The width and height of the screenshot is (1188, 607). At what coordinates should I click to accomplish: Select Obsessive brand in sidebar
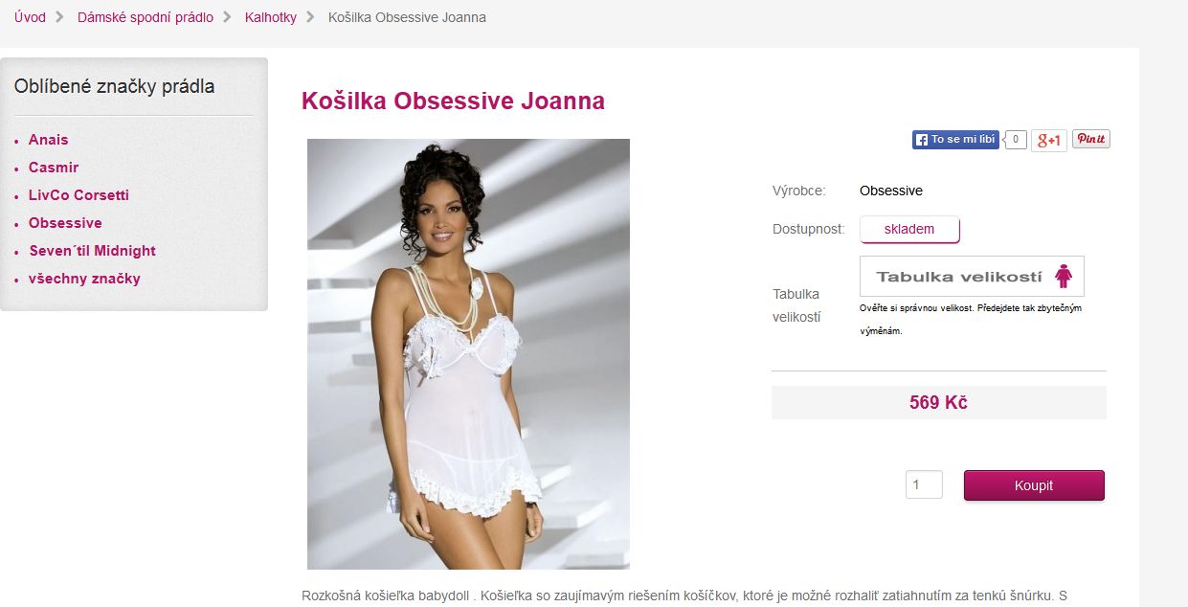click(65, 223)
